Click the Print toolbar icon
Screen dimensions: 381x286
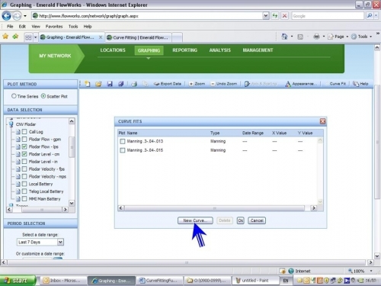pyautogui.click(x=134, y=84)
